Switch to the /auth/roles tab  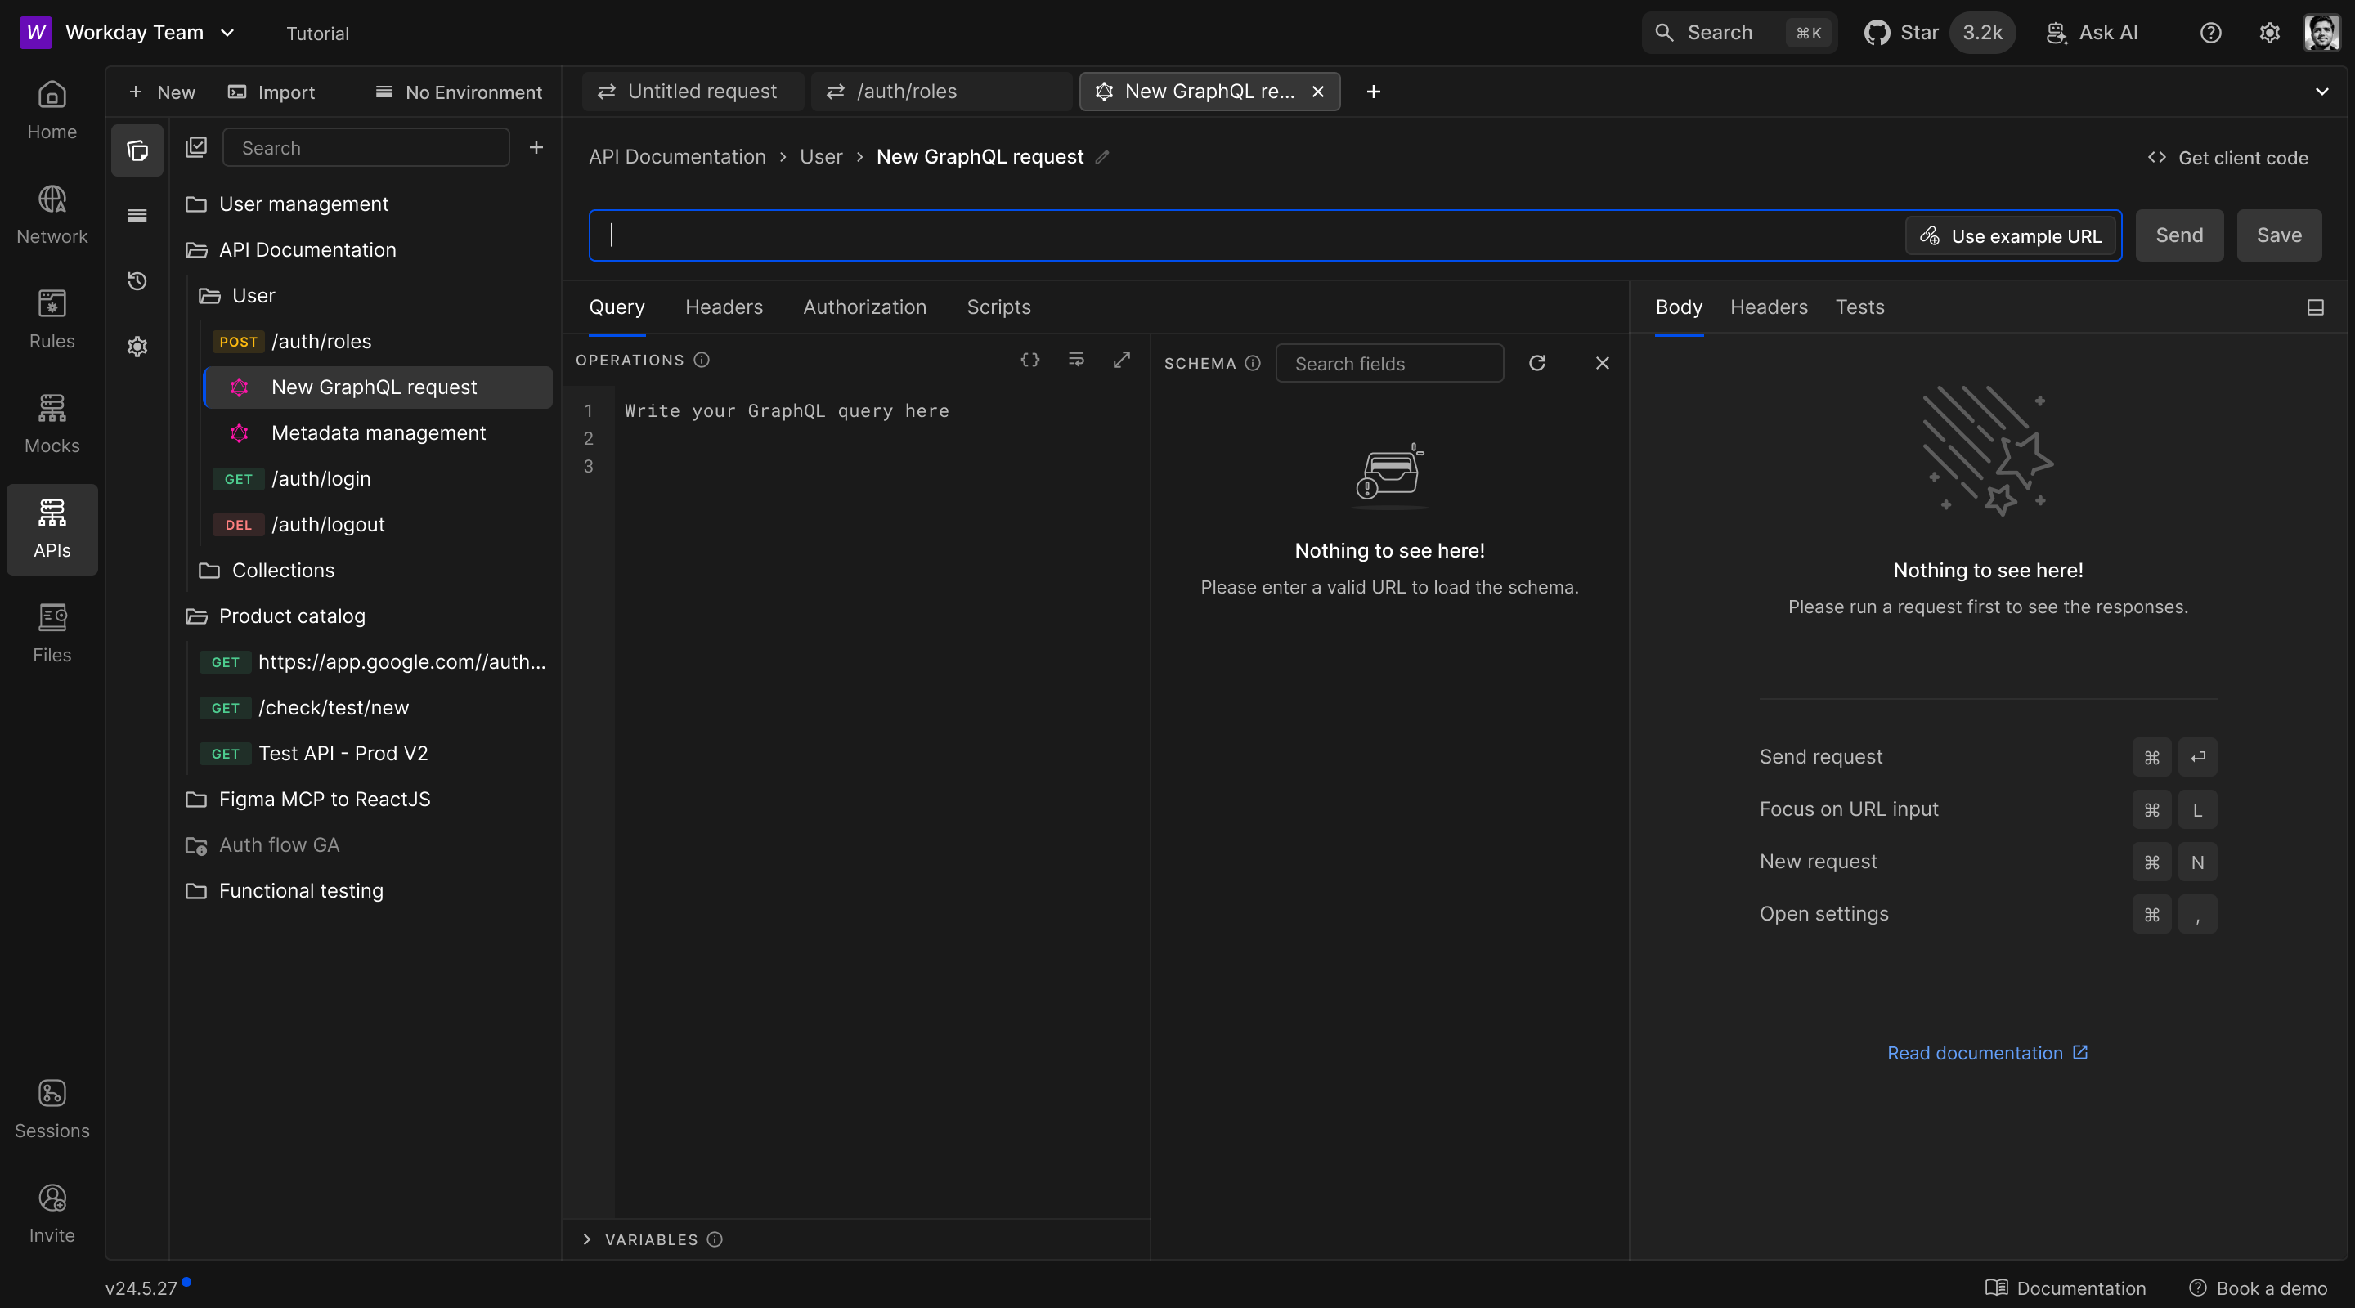click(x=940, y=92)
